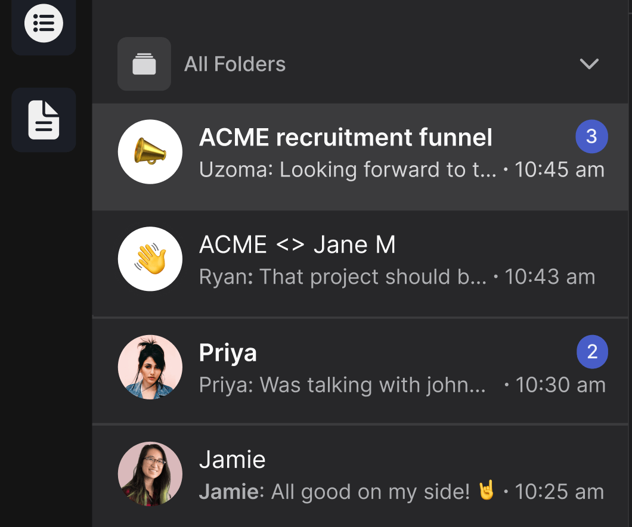Click the waving hand icon for ACME <> Jane M

[x=150, y=259]
